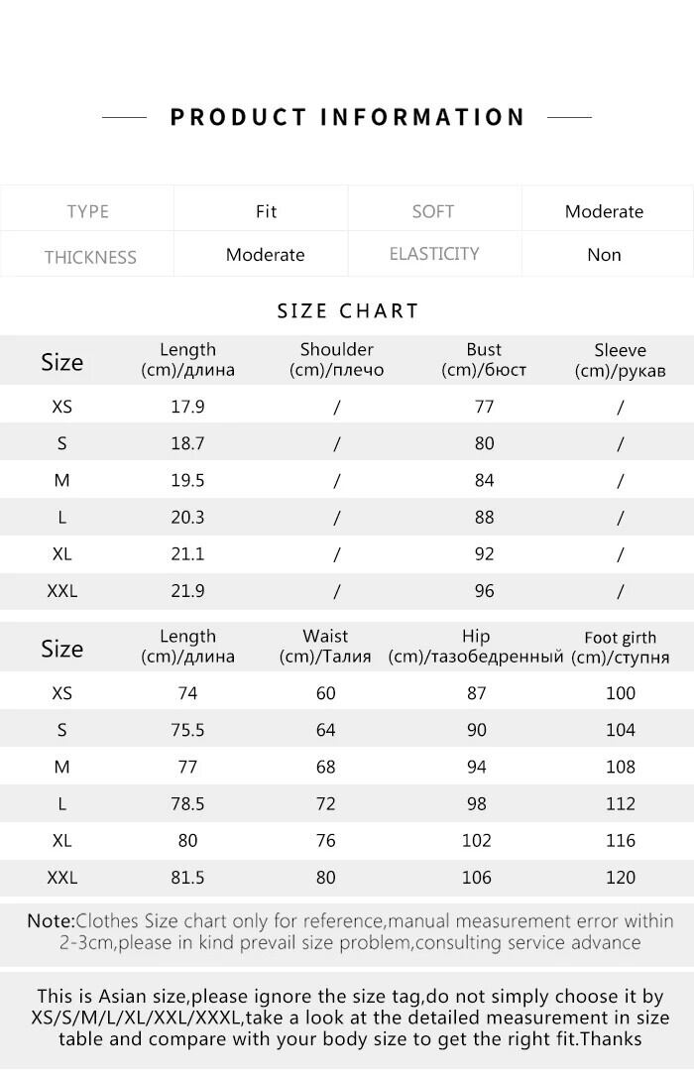Select the 21.9 length value
The height and width of the screenshot is (1080, 694).
tap(187, 591)
